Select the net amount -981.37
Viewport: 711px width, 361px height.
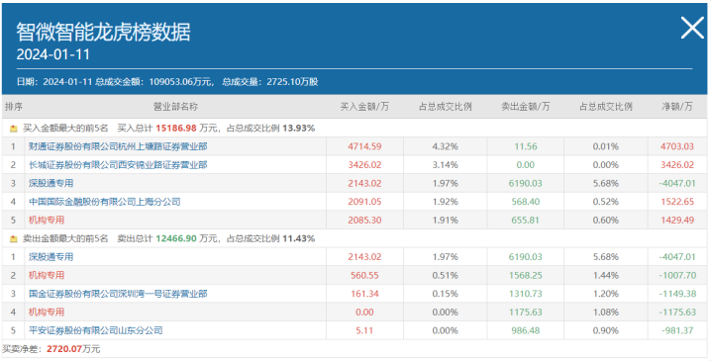tap(677, 330)
